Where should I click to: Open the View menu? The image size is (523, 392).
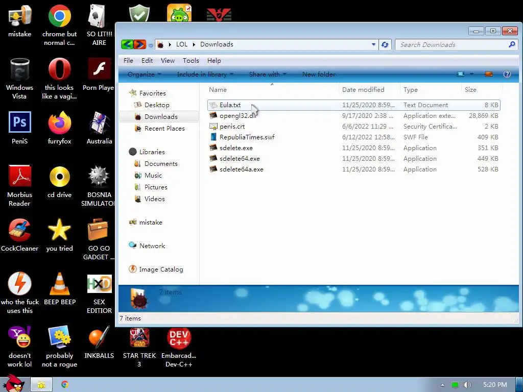tap(168, 60)
